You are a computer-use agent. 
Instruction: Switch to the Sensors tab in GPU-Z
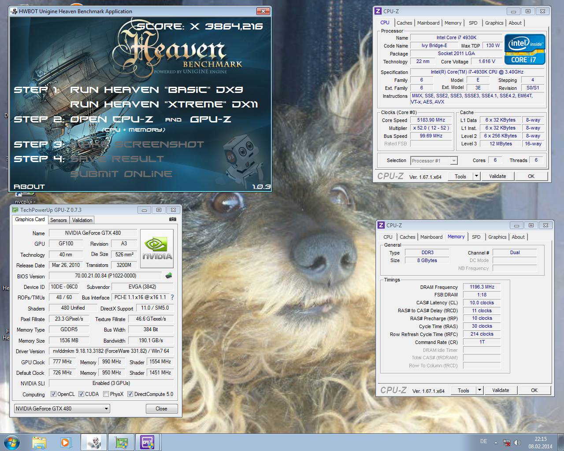(x=59, y=220)
